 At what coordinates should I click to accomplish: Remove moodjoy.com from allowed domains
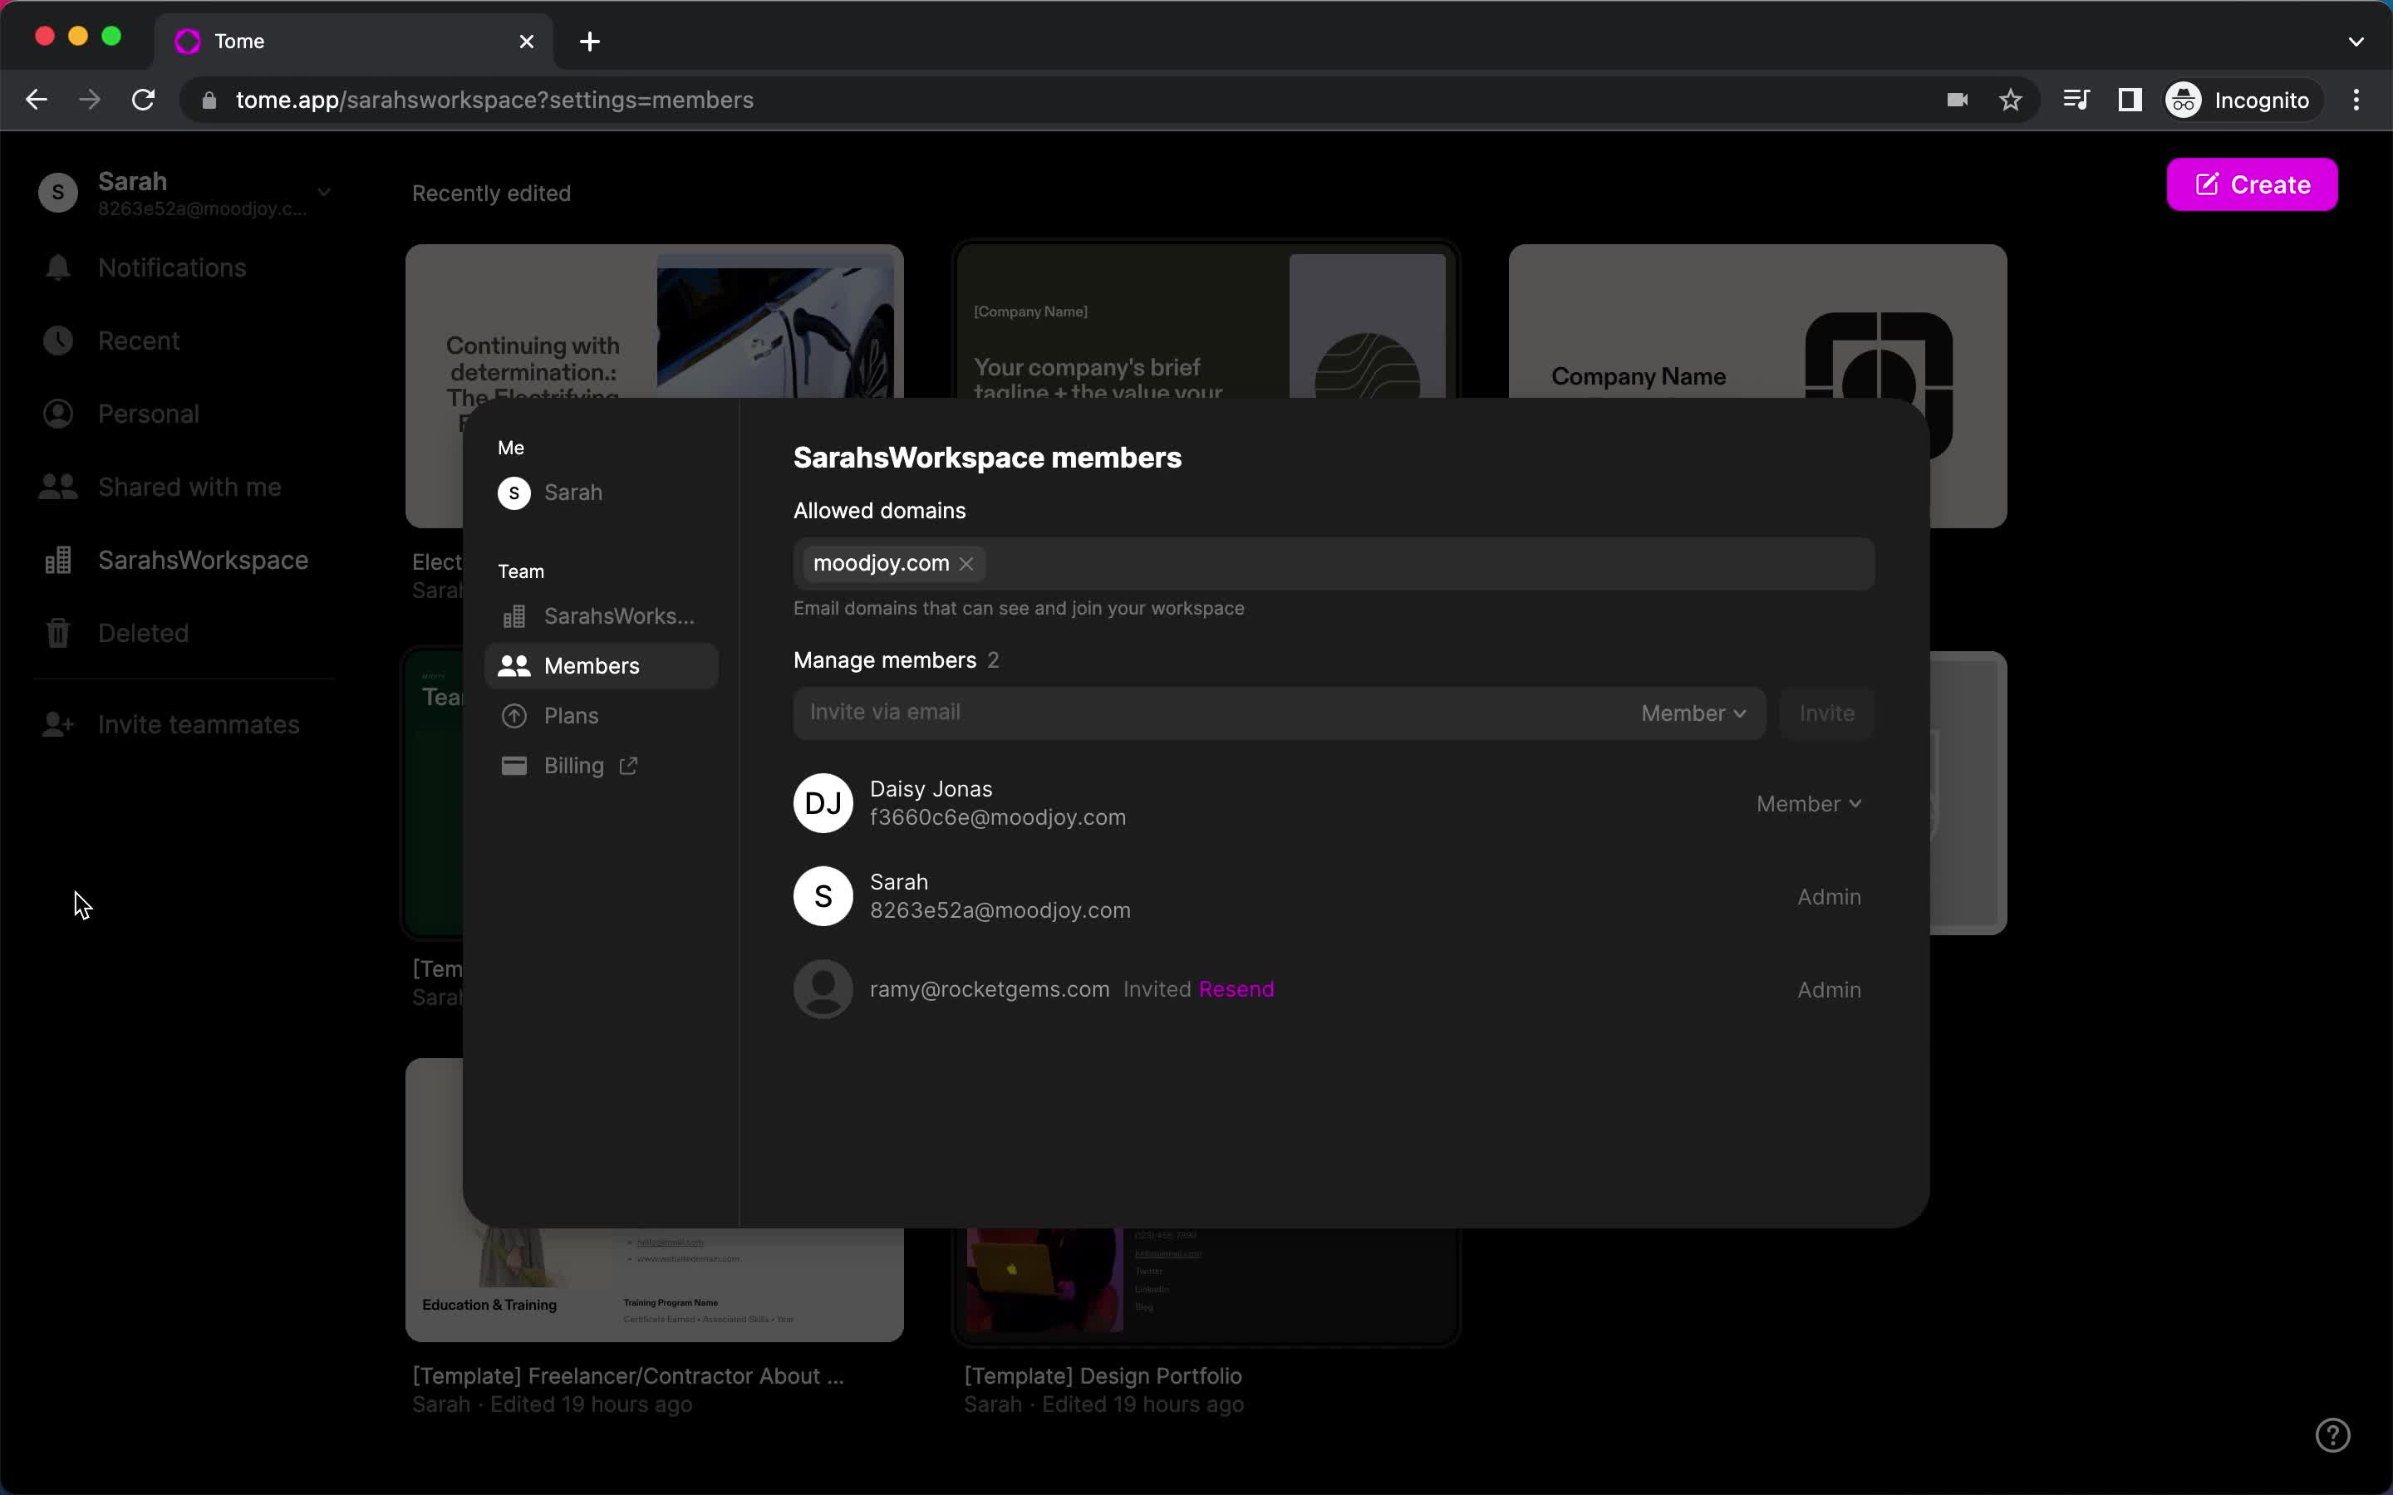(x=968, y=563)
